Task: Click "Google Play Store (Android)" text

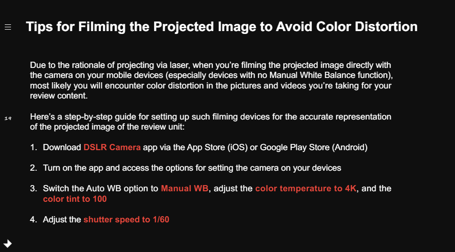Action: point(314,147)
